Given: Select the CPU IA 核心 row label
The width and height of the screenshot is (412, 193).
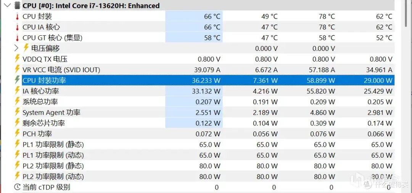Looking at the screenshot, I should point(41,27).
